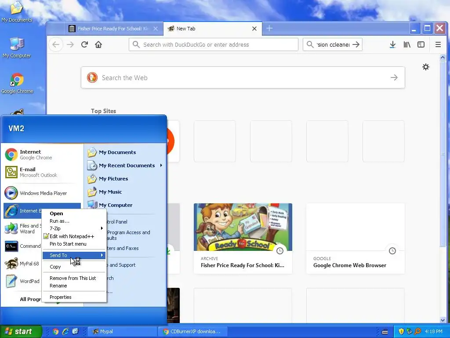Expand the Send To submenu
This screenshot has height=338, width=450.
pyautogui.click(x=74, y=255)
